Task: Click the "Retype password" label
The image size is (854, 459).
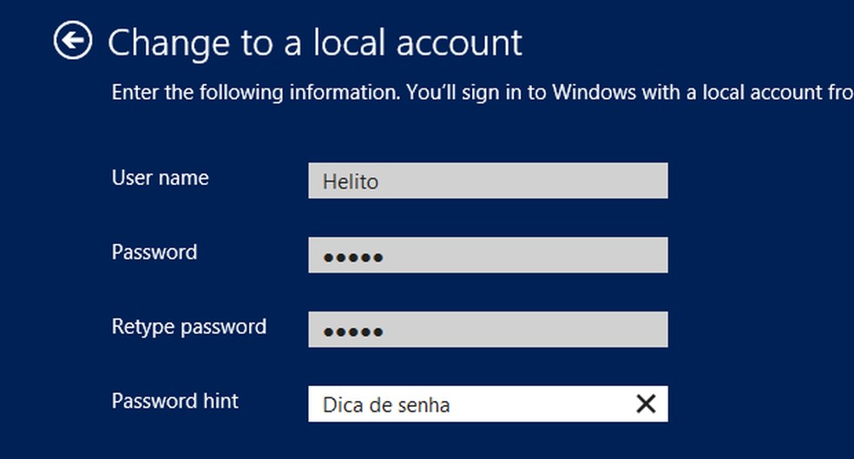Action: 189,327
